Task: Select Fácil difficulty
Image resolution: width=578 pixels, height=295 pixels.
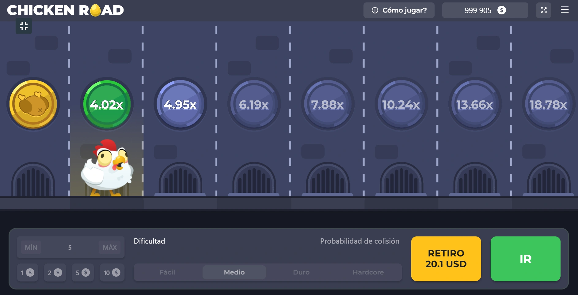Action: coord(167,272)
